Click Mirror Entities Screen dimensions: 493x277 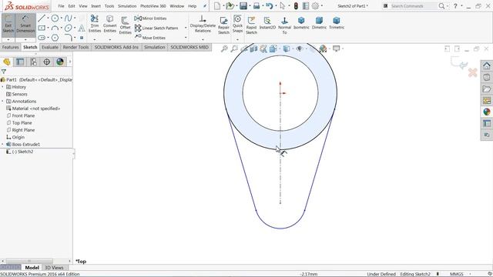pos(150,18)
